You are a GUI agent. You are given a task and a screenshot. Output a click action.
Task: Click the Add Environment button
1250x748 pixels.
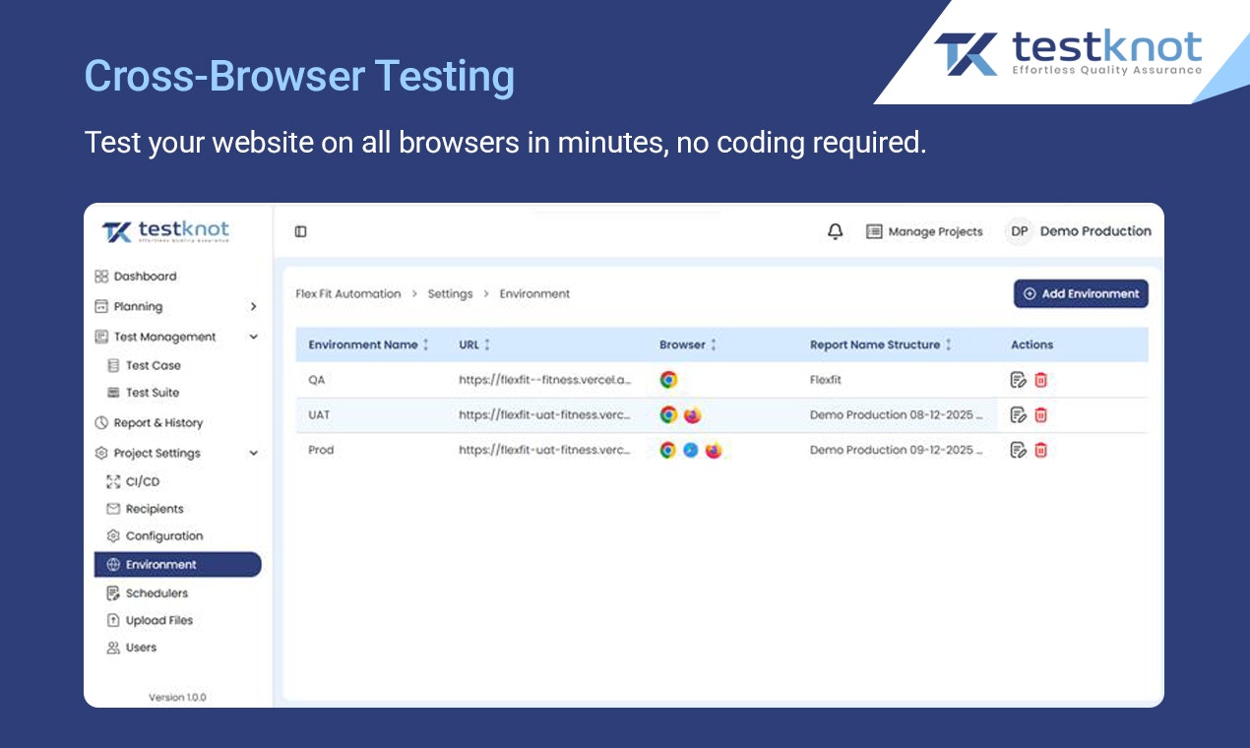tap(1081, 293)
